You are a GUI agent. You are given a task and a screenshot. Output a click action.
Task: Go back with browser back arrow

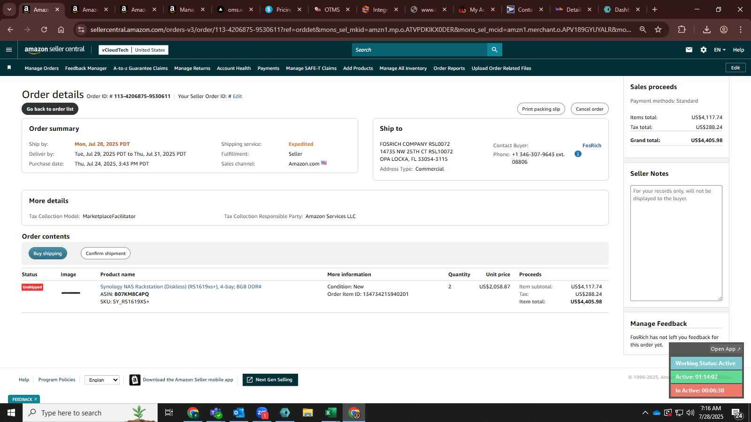tap(10, 30)
